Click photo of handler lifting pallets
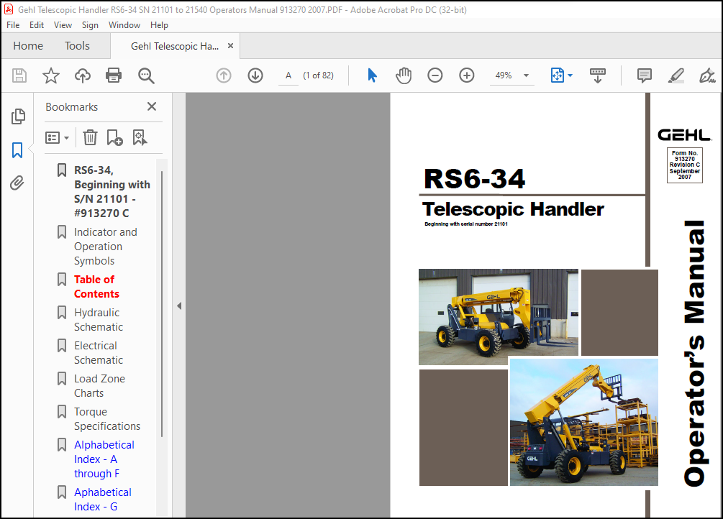 [x=583, y=422]
